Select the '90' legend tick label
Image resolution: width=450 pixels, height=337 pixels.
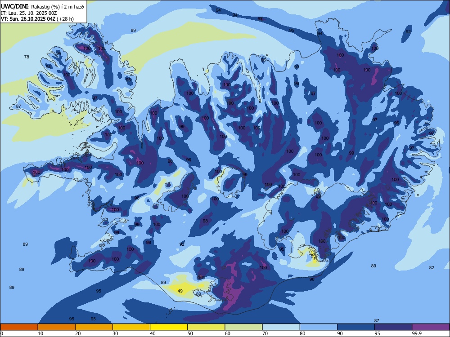tap(340, 333)
